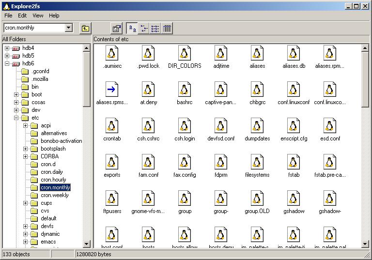The image size is (372, 260).
Task: Select the esd.conf file icon
Action: [329, 125]
